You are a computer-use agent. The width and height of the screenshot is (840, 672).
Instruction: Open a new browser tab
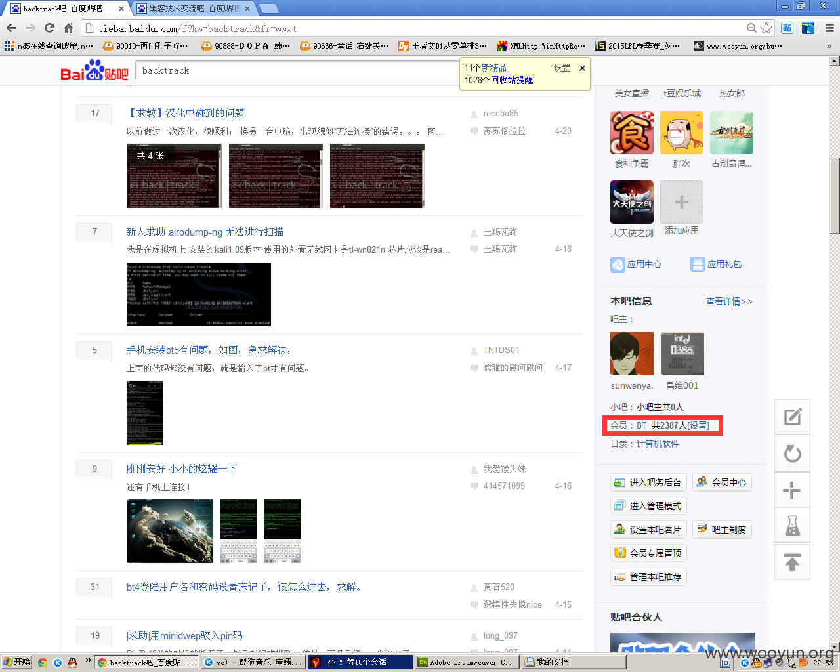point(269,9)
